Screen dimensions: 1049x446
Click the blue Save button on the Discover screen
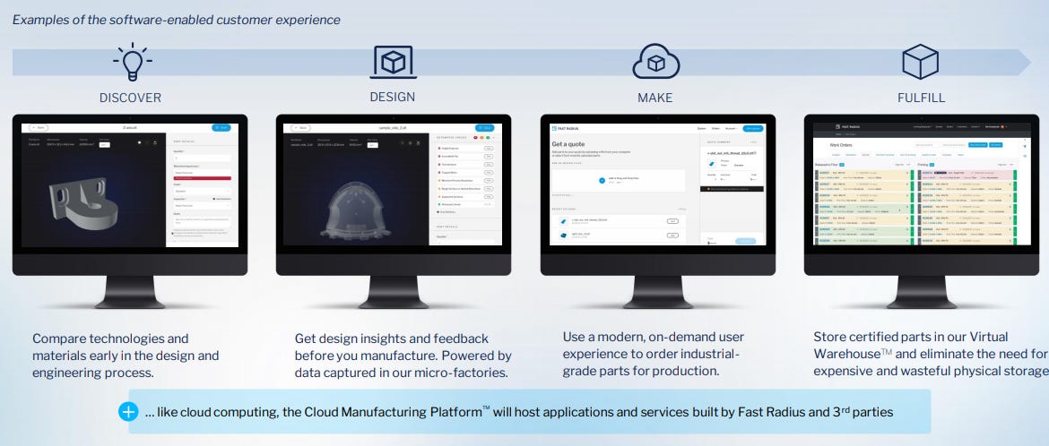(221, 128)
